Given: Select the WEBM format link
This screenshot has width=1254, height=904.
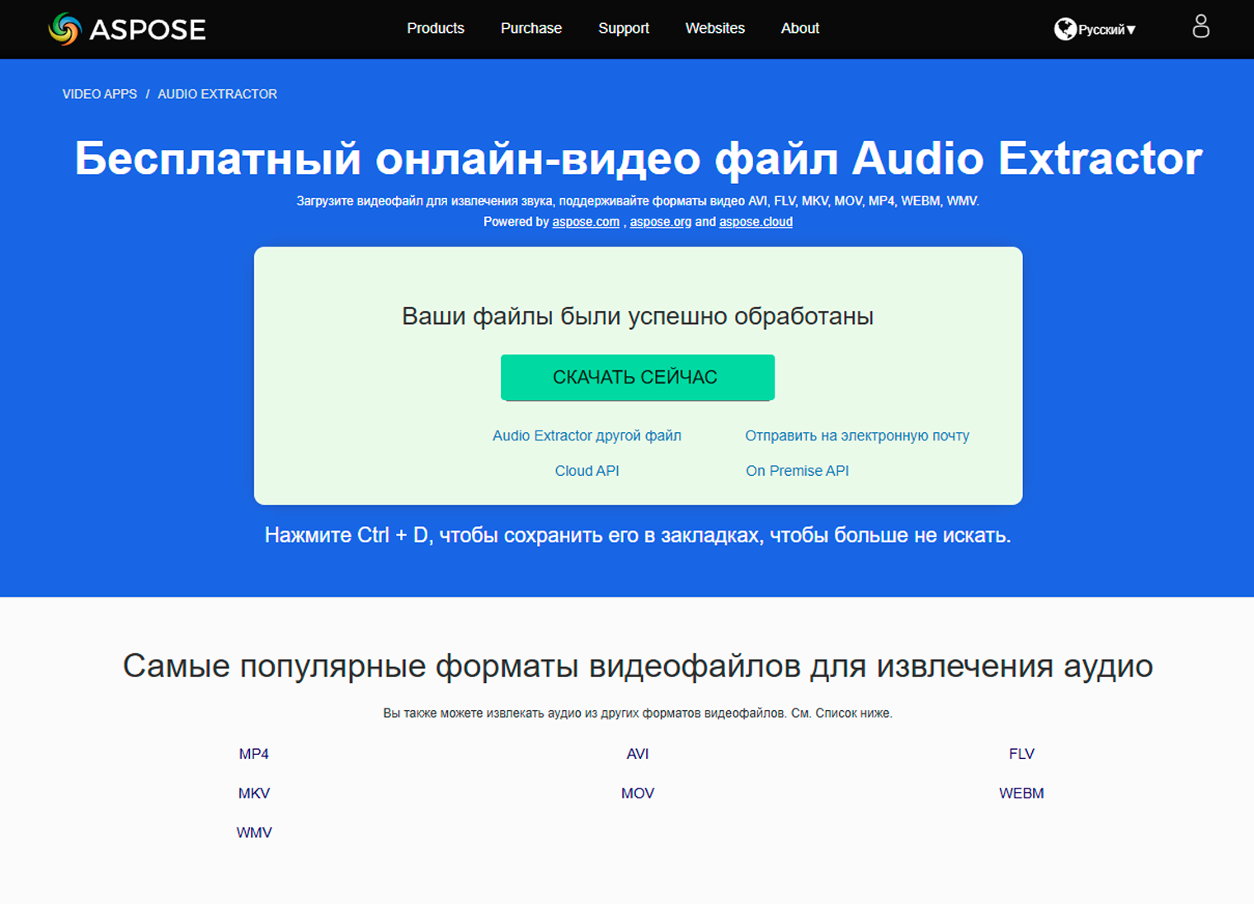Looking at the screenshot, I should [1021, 793].
